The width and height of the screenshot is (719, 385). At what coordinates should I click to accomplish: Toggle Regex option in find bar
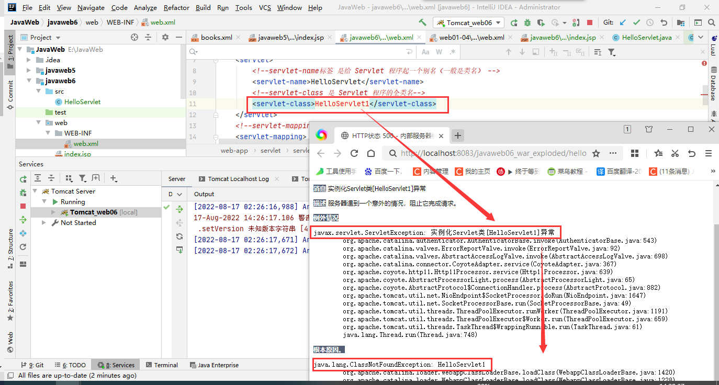click(453, 52)
